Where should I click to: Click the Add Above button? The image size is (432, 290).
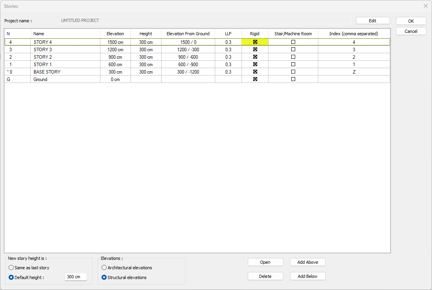308,262
